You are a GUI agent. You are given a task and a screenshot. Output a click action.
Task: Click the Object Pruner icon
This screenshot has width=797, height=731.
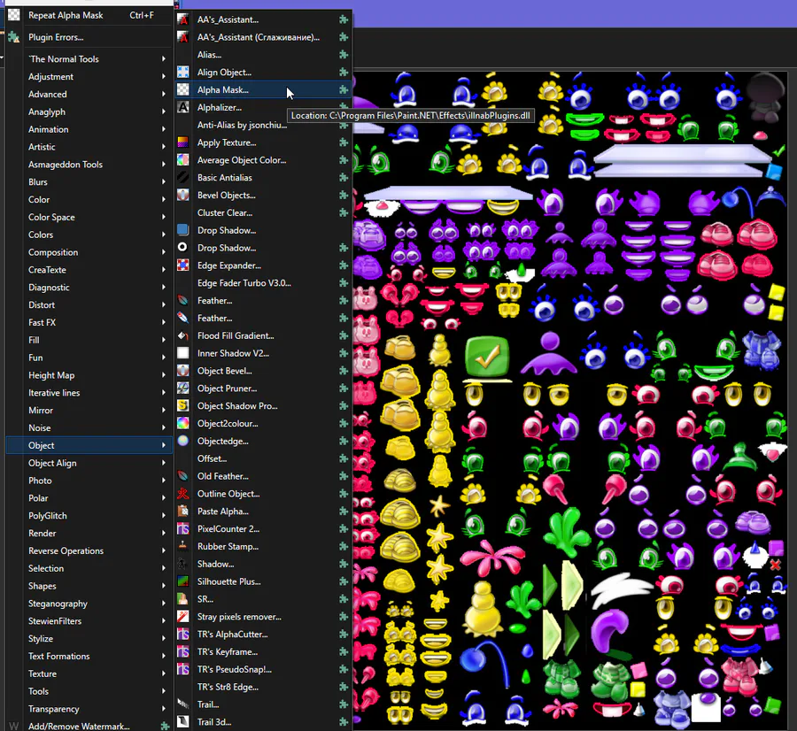(183, 389)
